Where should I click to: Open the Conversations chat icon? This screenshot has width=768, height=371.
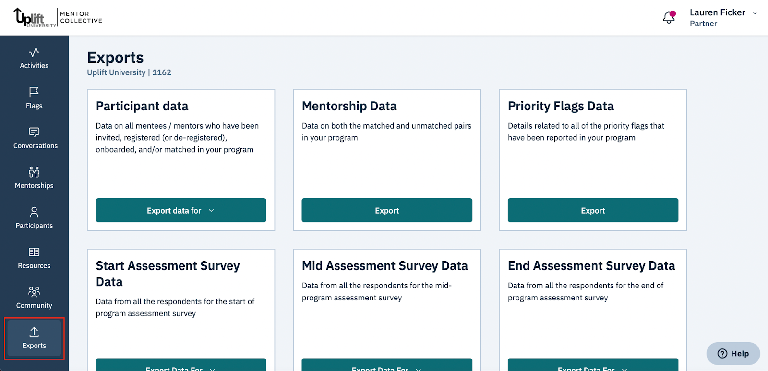click(x=34, y=132)
